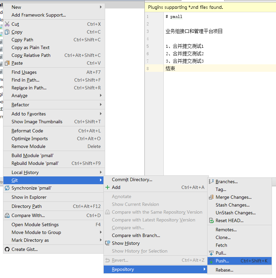Expand the Add to Favorites submenu arrow
This screenshot has height=278, width=276.
tap(101, 114)
